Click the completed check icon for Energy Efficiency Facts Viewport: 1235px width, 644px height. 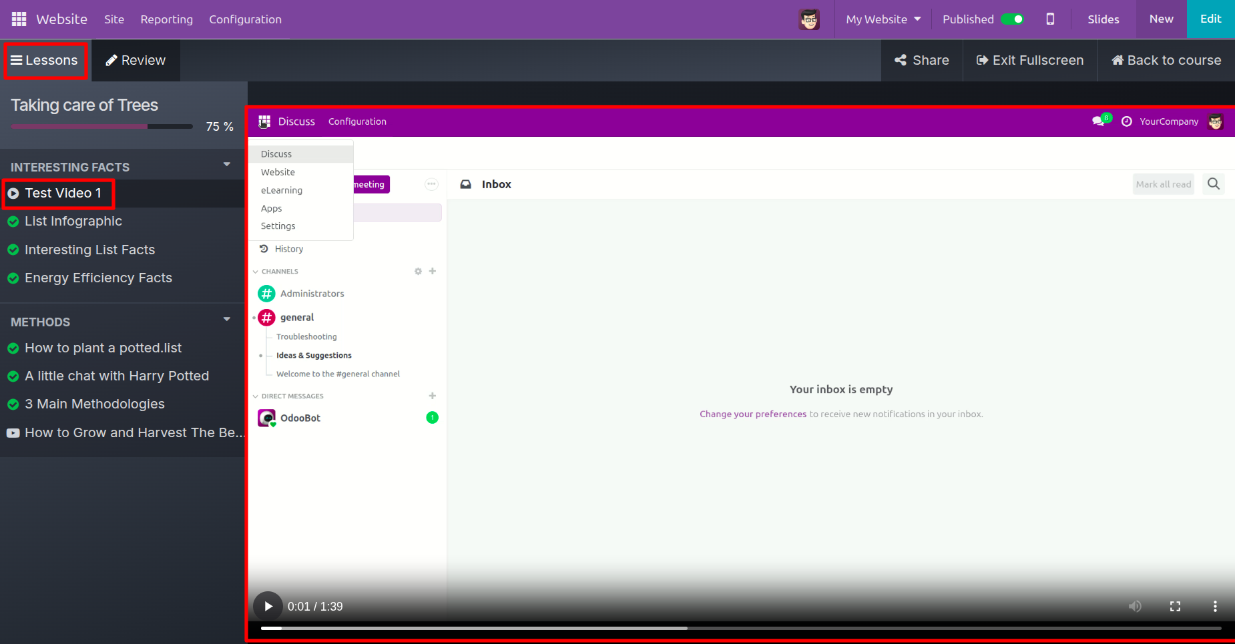tap(13, 278)
